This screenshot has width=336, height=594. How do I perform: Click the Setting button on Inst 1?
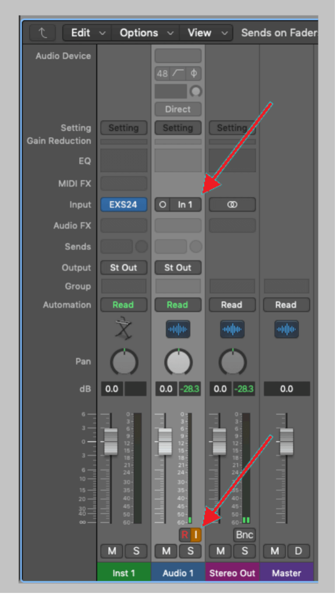(x=123, y=128)
